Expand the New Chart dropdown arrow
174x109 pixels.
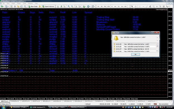pos(4,6)
